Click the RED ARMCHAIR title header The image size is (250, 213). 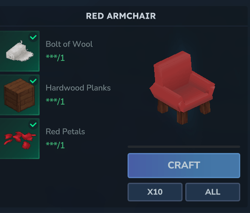click(x=121, y=16)
